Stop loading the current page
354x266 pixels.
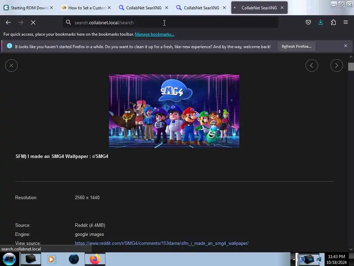[33, 23]
